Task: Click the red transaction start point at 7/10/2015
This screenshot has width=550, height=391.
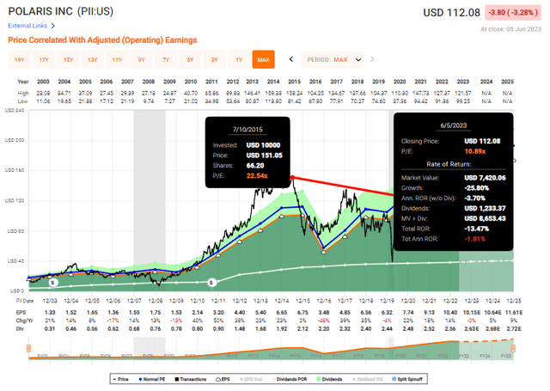Action: (x=292, y=177)
